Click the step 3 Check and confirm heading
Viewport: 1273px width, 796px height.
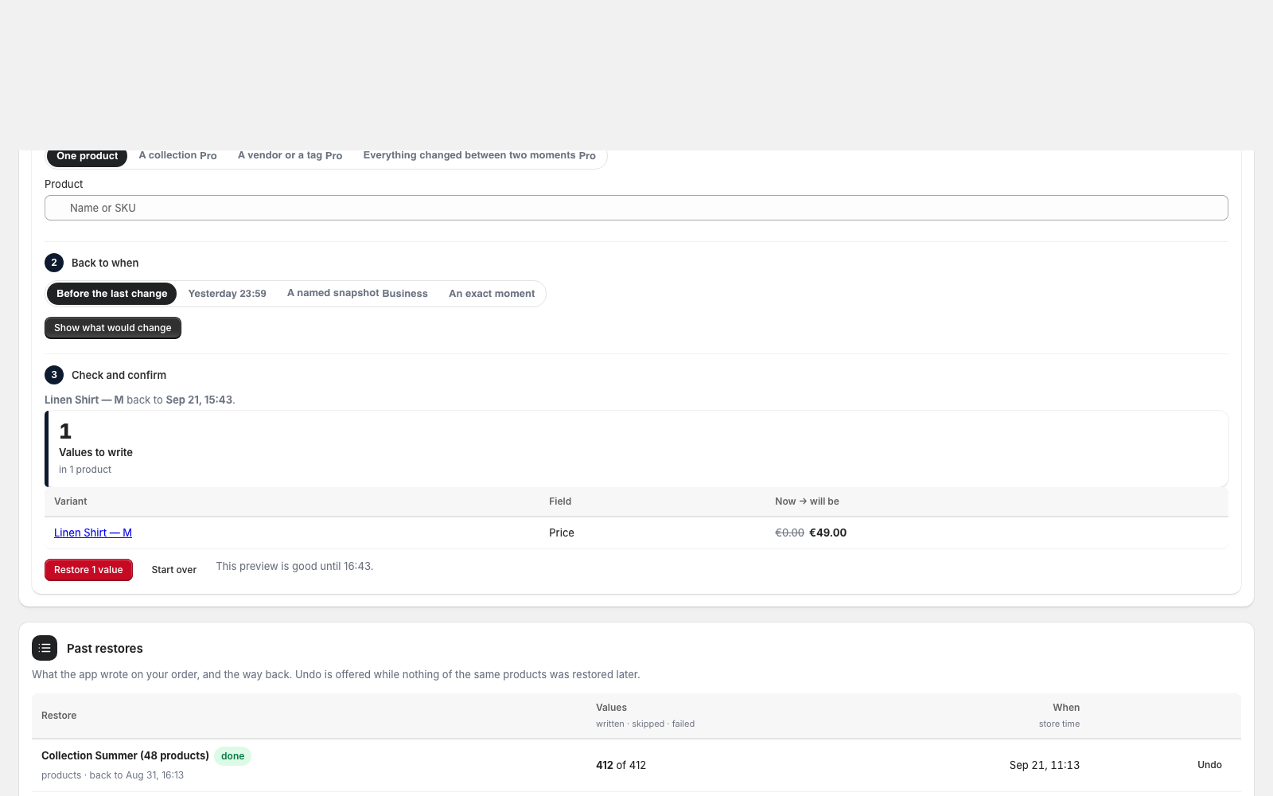click(x=119, y=375)
